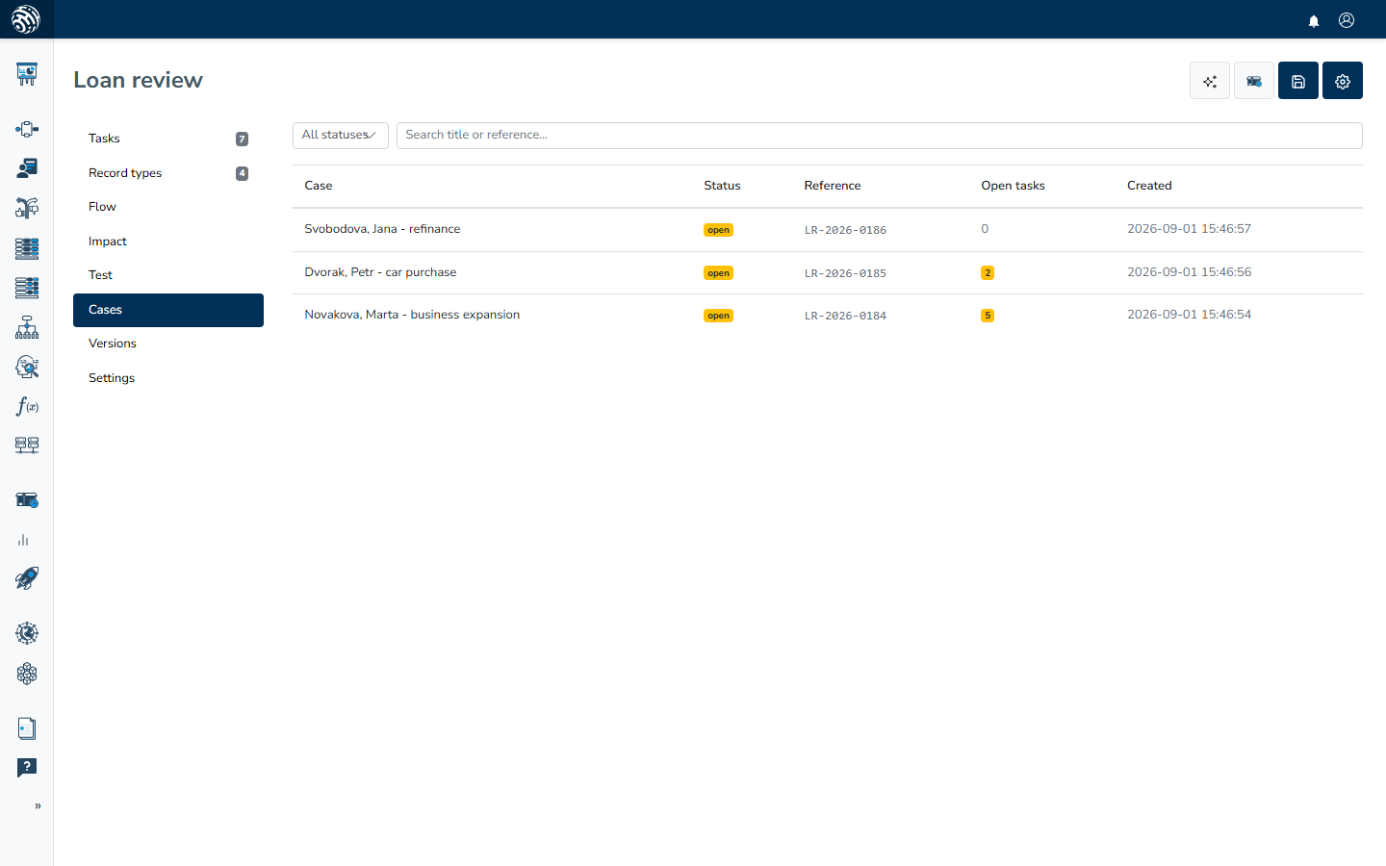Go to the Flow section

tap(168, 207)
